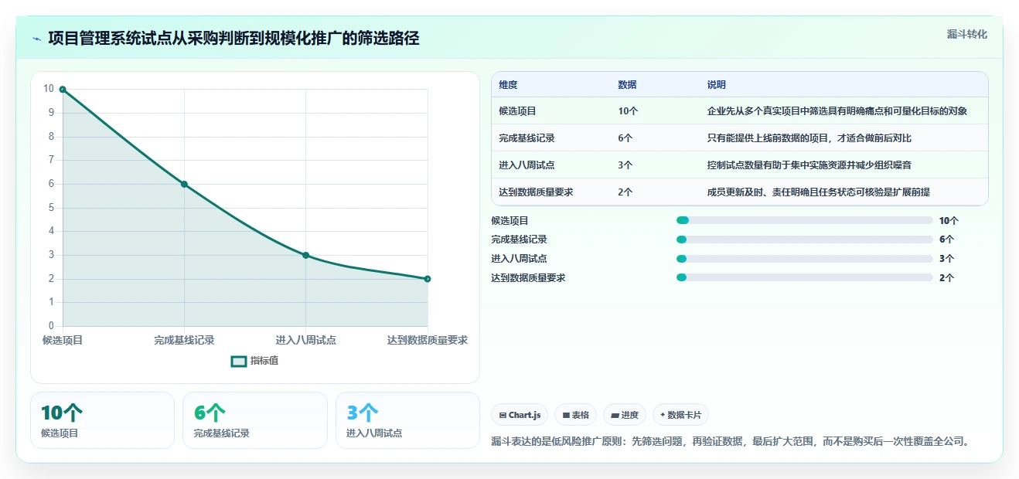The width and height of the screenshot is (1019, 479).
Task: Click the 完成基线记录 progress bar
Action: (x=804, y=239)
